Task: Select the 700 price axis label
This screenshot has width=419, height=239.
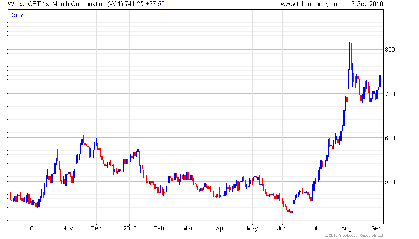Action: click(x=389, y=94)
